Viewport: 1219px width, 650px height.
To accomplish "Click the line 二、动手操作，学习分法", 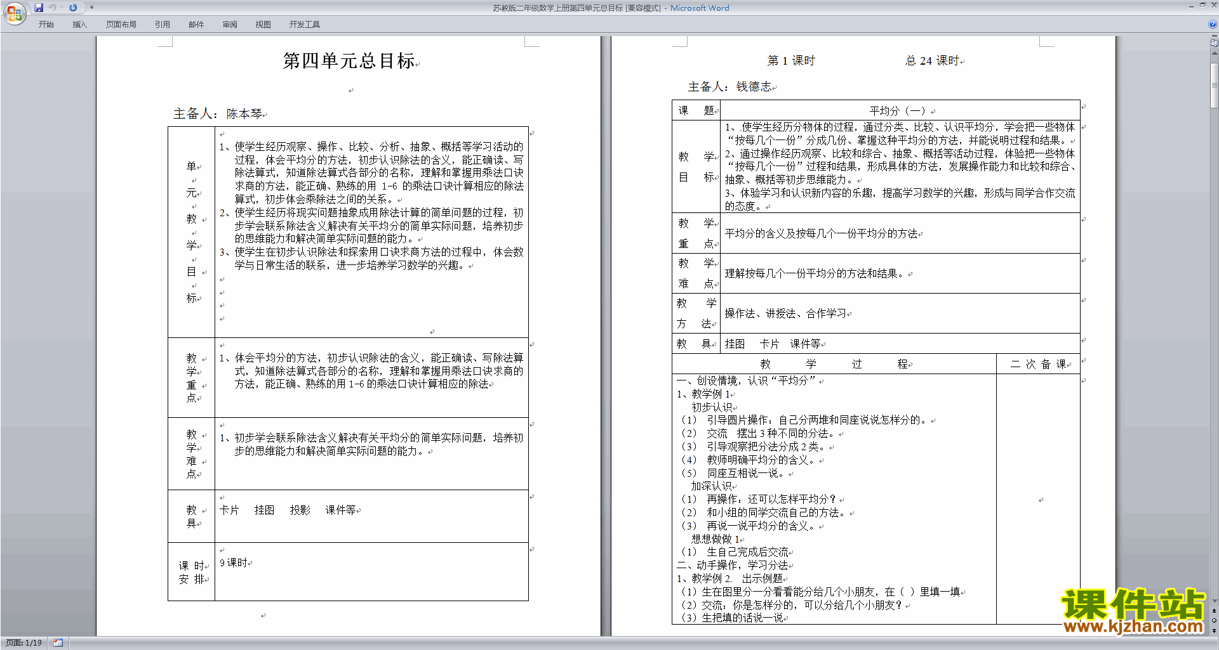I will [x=733, y=565].
